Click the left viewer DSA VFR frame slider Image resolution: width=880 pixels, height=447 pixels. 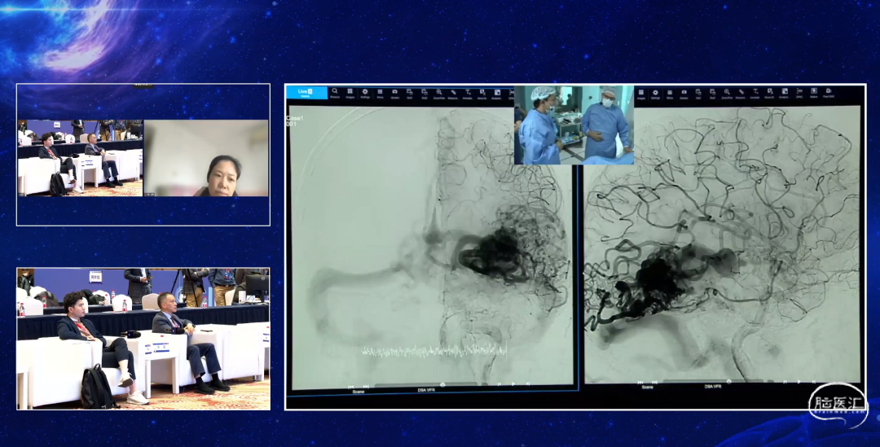point(426,385)
